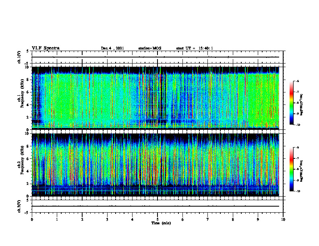Click the ch.1 spectrogram panel
Image resolution: width=319 pixels, height=246 pixels.
155,98
